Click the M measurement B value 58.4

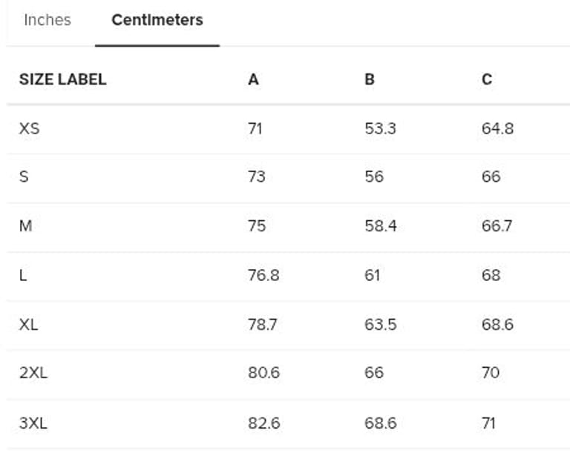pyautogui.click(x=380, y=226)
